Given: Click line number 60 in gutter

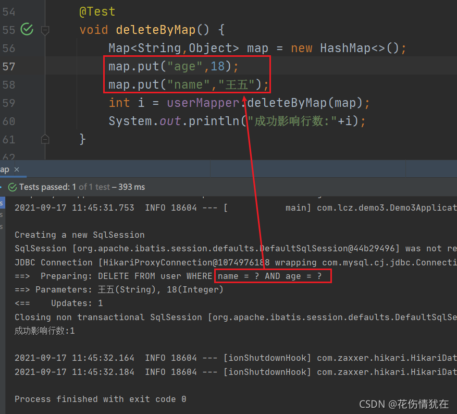Looking at the screenshot, I should pos(9,121).
